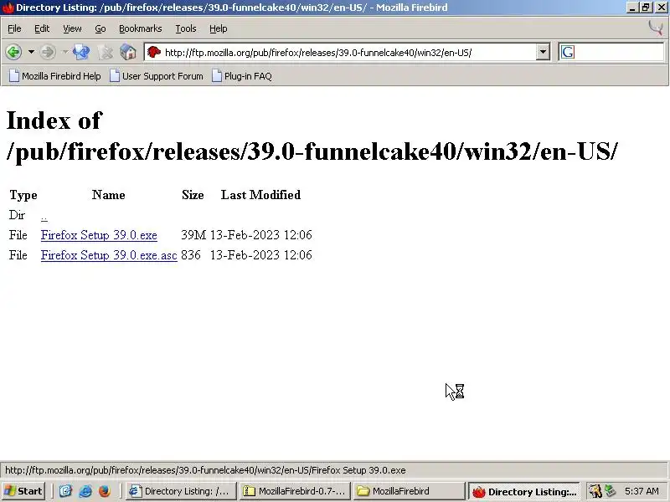Focus the Google search input field

619,52
